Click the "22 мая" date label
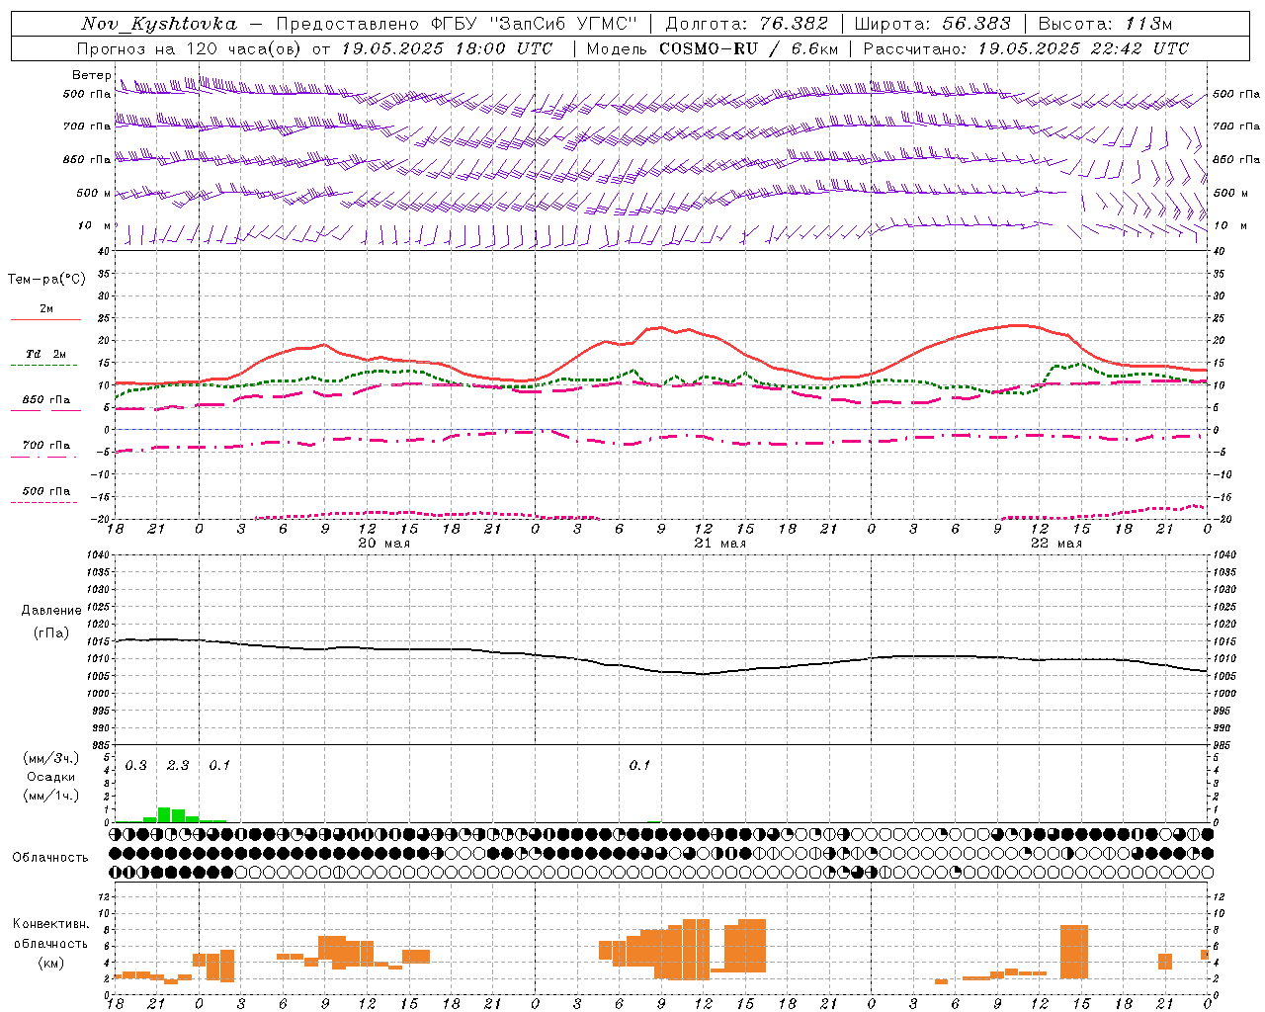This screenshot has width=1265, height=1012. coord(1055,544)
